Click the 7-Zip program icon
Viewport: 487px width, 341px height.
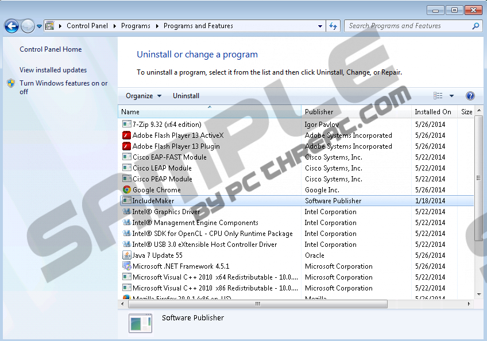[x=127, y=125]
